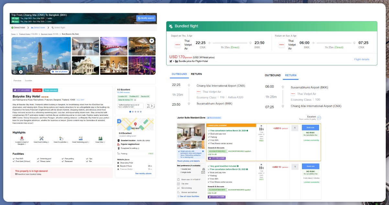Expand See all room facilities
Screen dimensions: 389x205
[188, 196]
